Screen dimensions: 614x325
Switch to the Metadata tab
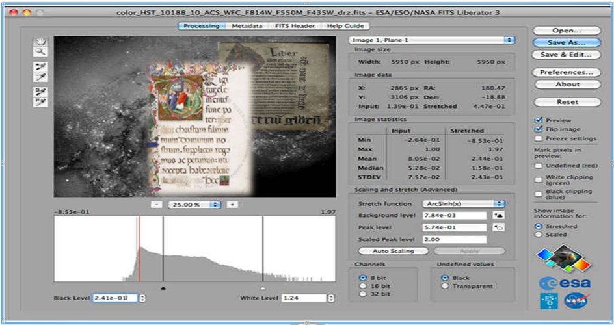click(x=247, y=26)
